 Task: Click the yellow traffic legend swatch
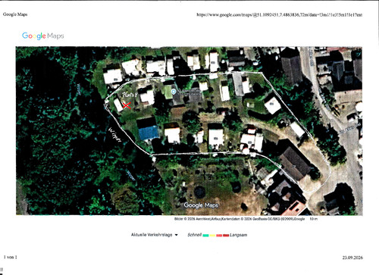tap(212, 236)
